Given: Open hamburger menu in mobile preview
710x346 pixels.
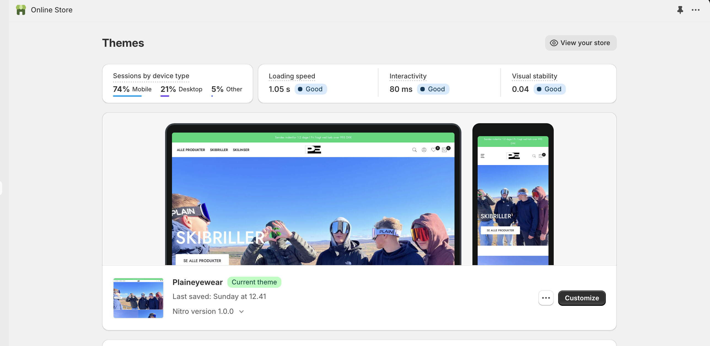Looking at the screenshot, I should [482, 156].
